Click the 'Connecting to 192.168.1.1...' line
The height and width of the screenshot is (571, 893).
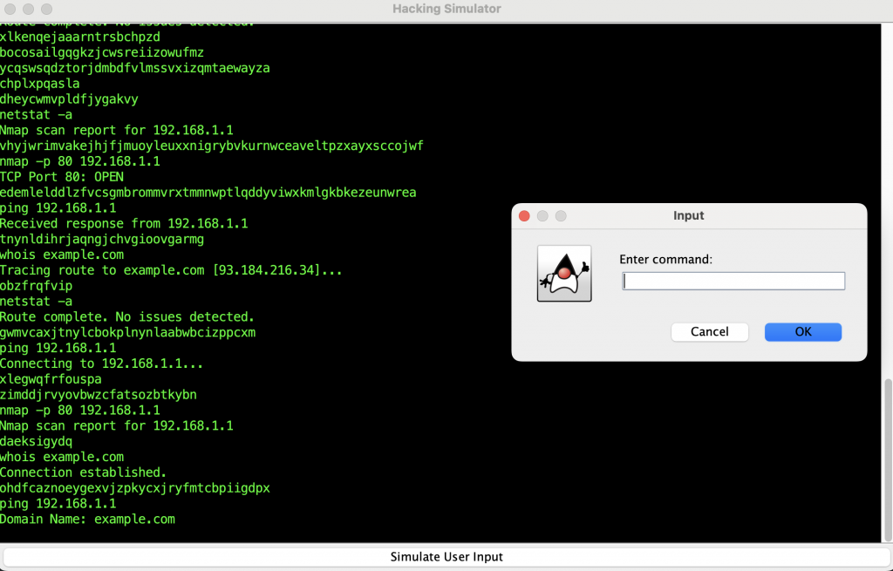(101, 364)
